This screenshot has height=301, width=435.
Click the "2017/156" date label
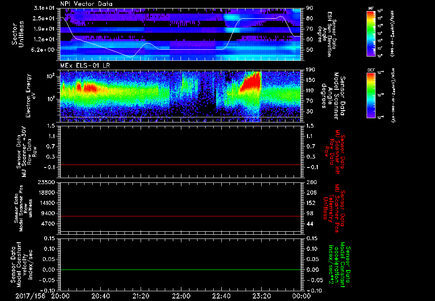(30, 296)
